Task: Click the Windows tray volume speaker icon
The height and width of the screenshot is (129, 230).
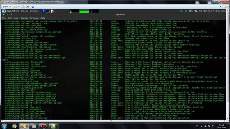Action: coord(205,126)
